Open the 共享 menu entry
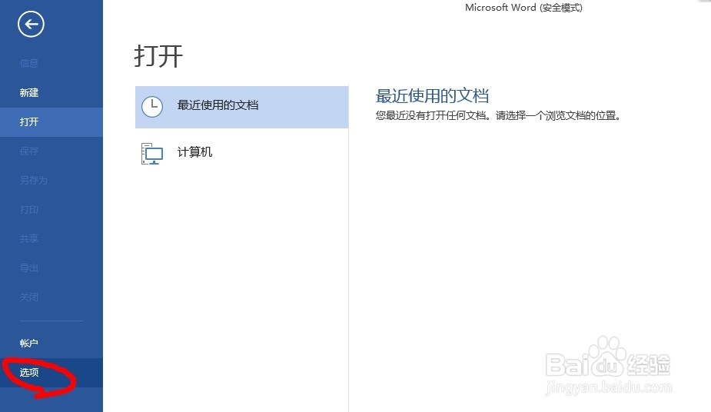The width and height of the screenshot is (711, 412). tap(28, 238)
